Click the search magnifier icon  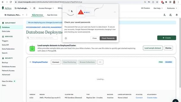tap(28, 38)
